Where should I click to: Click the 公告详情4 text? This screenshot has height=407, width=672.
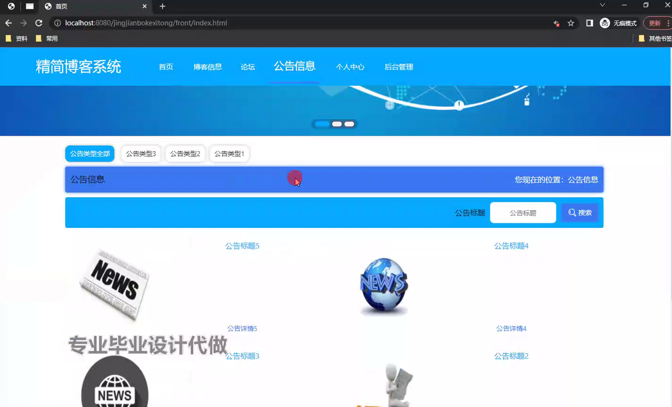(x=511, y=328)
